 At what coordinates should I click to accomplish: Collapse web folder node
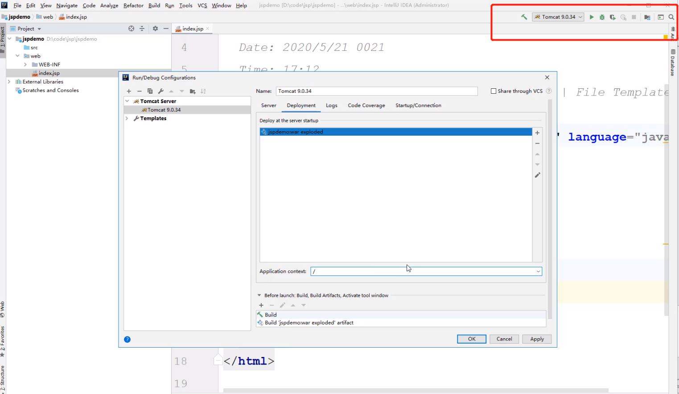[17, 56]
